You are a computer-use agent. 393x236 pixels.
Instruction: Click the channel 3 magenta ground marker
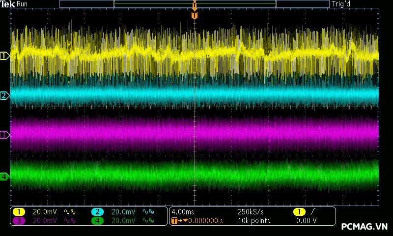click(4, 135)
